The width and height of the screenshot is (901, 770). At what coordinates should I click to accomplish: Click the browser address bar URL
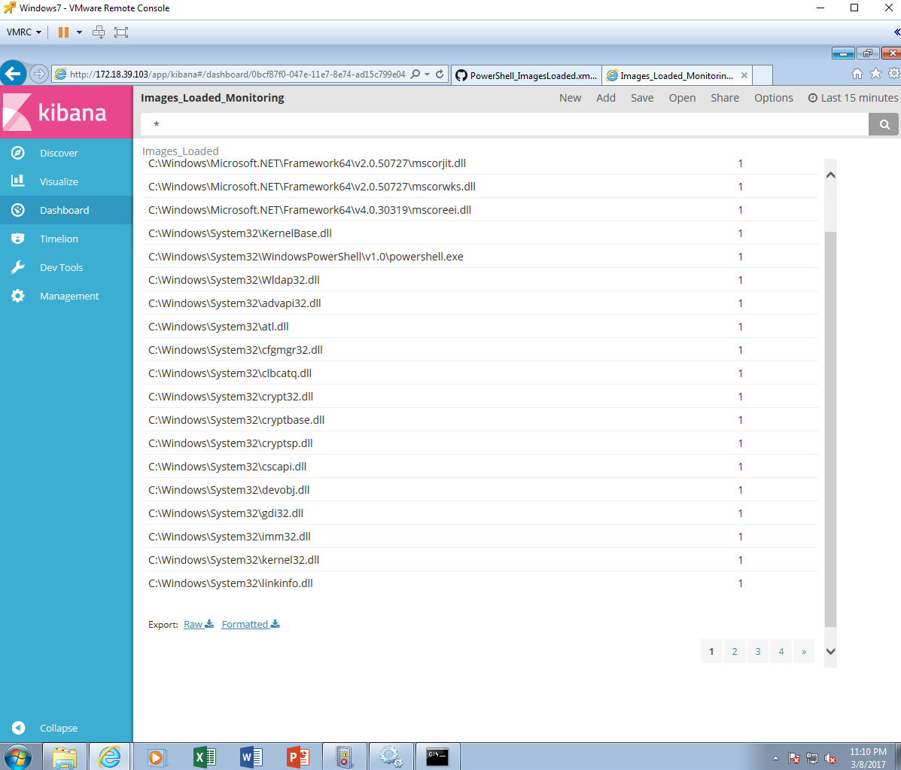pyautogui.click(x=237, y=74)
